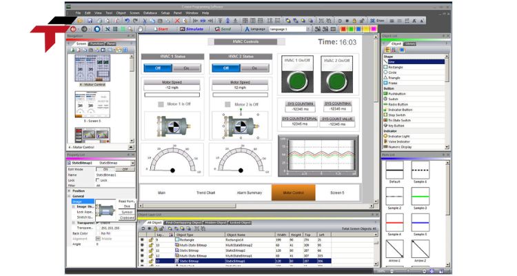Select Radio Button in the Object List
The height and width of the screenshot is (276, 517).
414,104
